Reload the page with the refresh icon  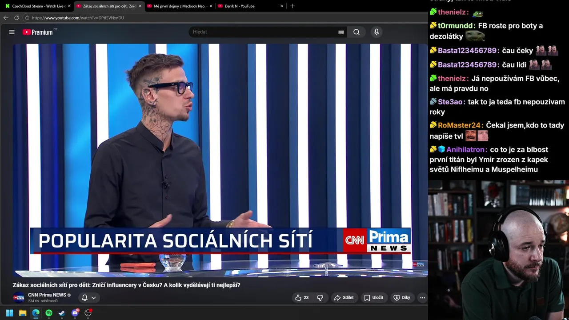click(16, 18)
